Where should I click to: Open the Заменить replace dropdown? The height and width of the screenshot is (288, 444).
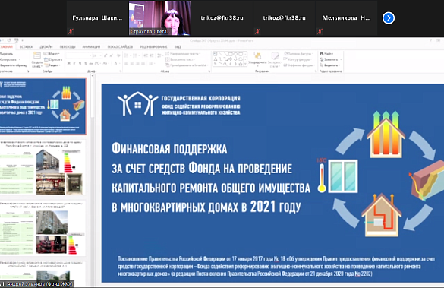point(330,59)
